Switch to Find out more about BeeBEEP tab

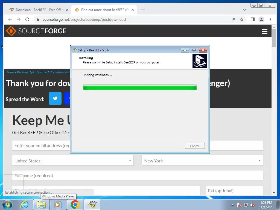click(104, 10)
